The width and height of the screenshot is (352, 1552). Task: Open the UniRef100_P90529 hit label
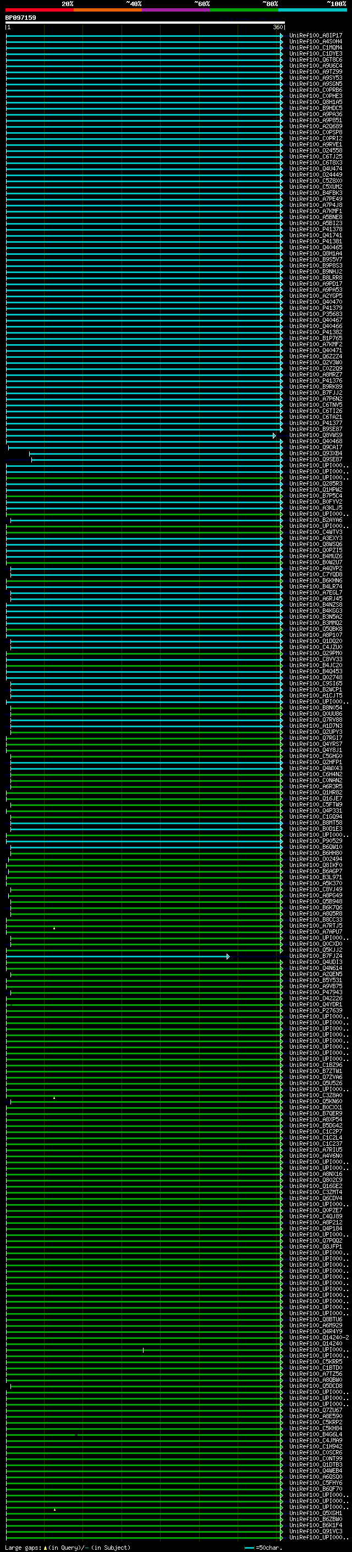[x=315, y=841]
